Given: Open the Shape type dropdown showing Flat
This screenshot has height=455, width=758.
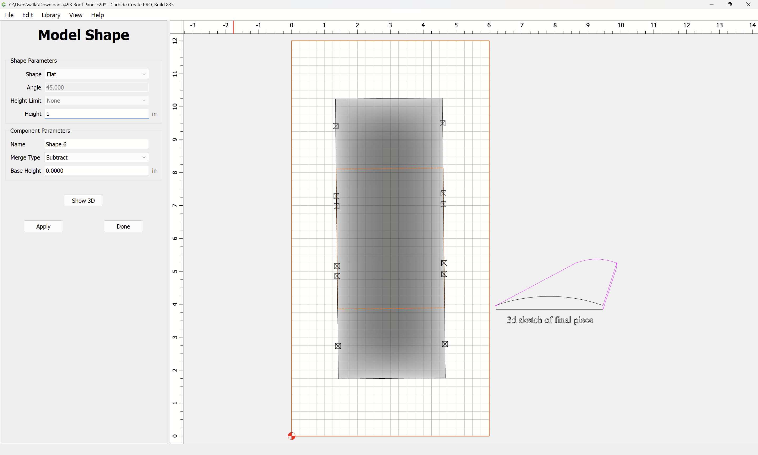Looking at the screenshot, I should [x=97, y=74].
